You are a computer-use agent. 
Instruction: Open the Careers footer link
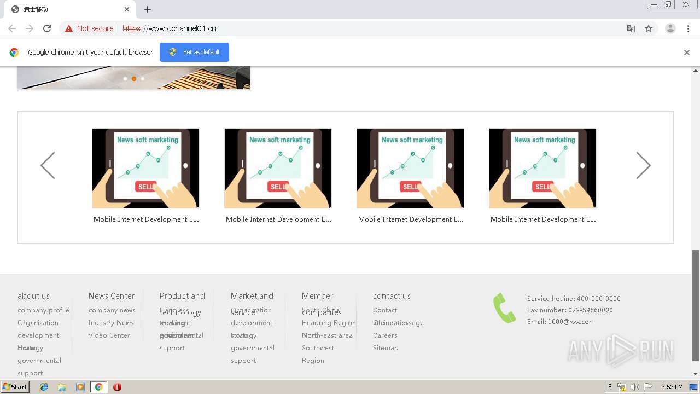[385, 335]
